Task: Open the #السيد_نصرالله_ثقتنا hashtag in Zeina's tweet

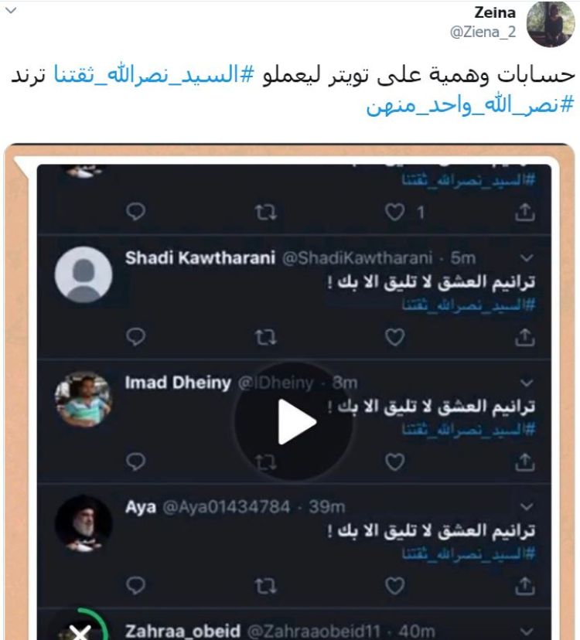Action: coord(154,76)
